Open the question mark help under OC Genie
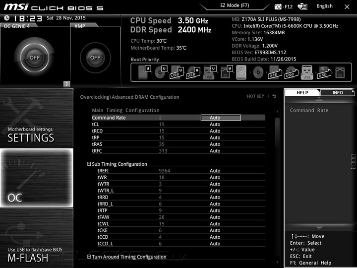The height and width of the screenshot is (268, 357). pos(66,84)
